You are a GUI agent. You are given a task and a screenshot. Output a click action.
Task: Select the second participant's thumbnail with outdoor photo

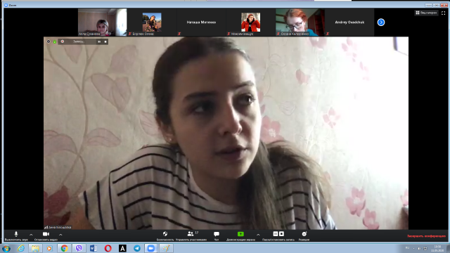click(x=152, y=22)
